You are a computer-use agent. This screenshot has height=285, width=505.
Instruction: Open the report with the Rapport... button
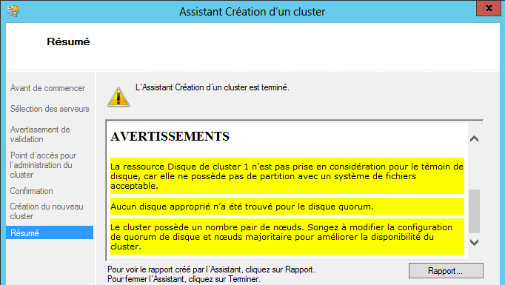point(446,271)
